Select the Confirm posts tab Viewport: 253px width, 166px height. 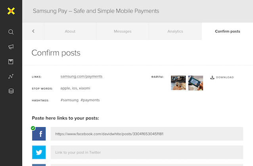(228, 31)
